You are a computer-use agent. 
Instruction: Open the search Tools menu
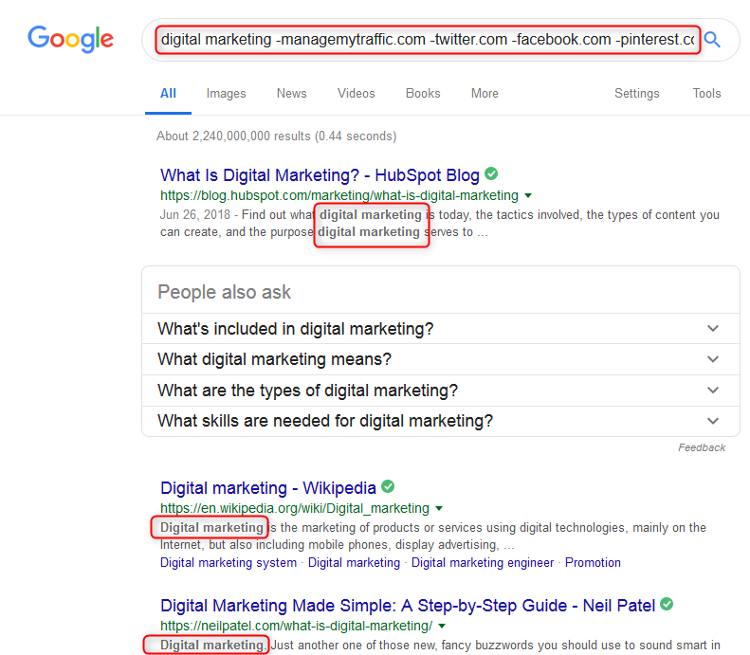coord(706,93)
